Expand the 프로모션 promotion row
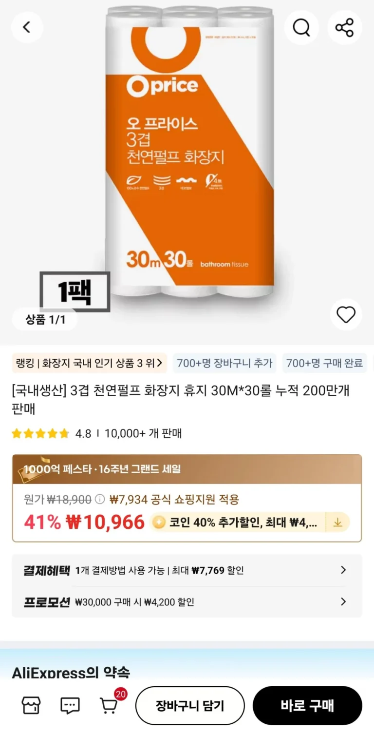This screenshot has height=735, width=374. [187, 602]
